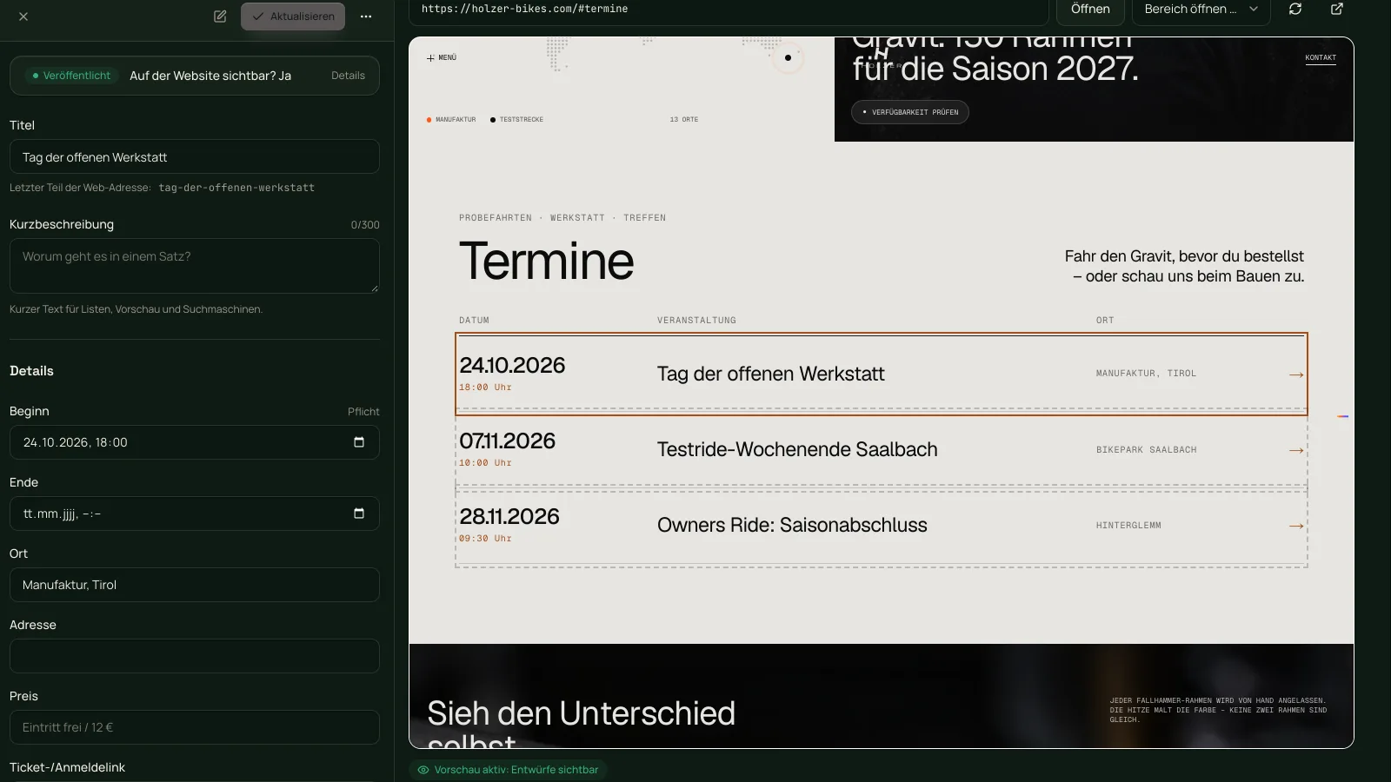Reload the preview with the refresh icon
1391x782 pixels.
click(x=1295, y=10)
